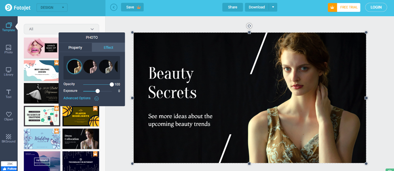Screen dimensions: 394x171
Task: Choose the Secrets of Smartphone template
Action: 42,116
